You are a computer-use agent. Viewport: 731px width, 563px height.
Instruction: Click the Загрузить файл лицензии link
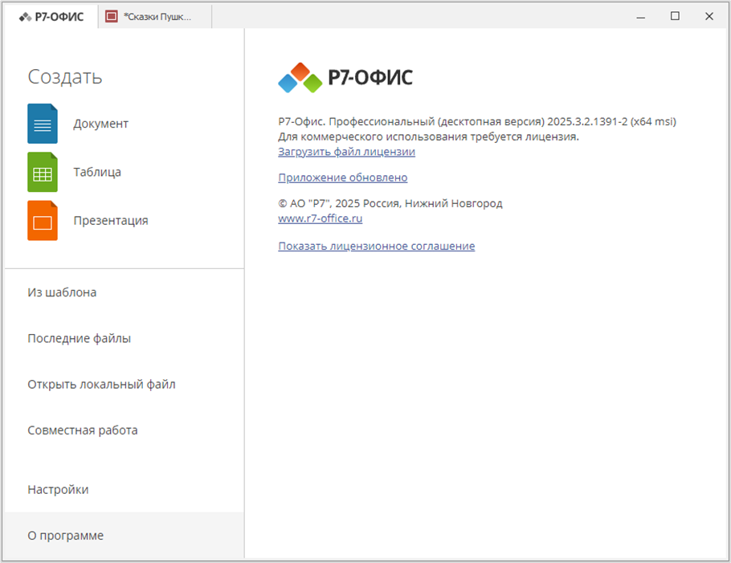tap(346, 152)
